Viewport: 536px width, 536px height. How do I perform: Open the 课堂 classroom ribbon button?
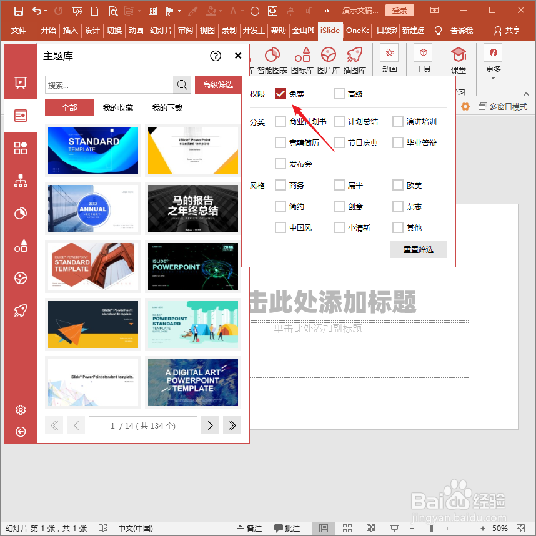[x=459, y=60]
